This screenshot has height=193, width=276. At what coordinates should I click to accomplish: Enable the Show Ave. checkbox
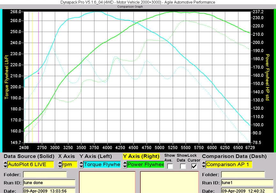170,166
